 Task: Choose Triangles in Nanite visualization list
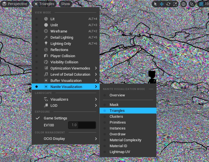click(128, 111)
